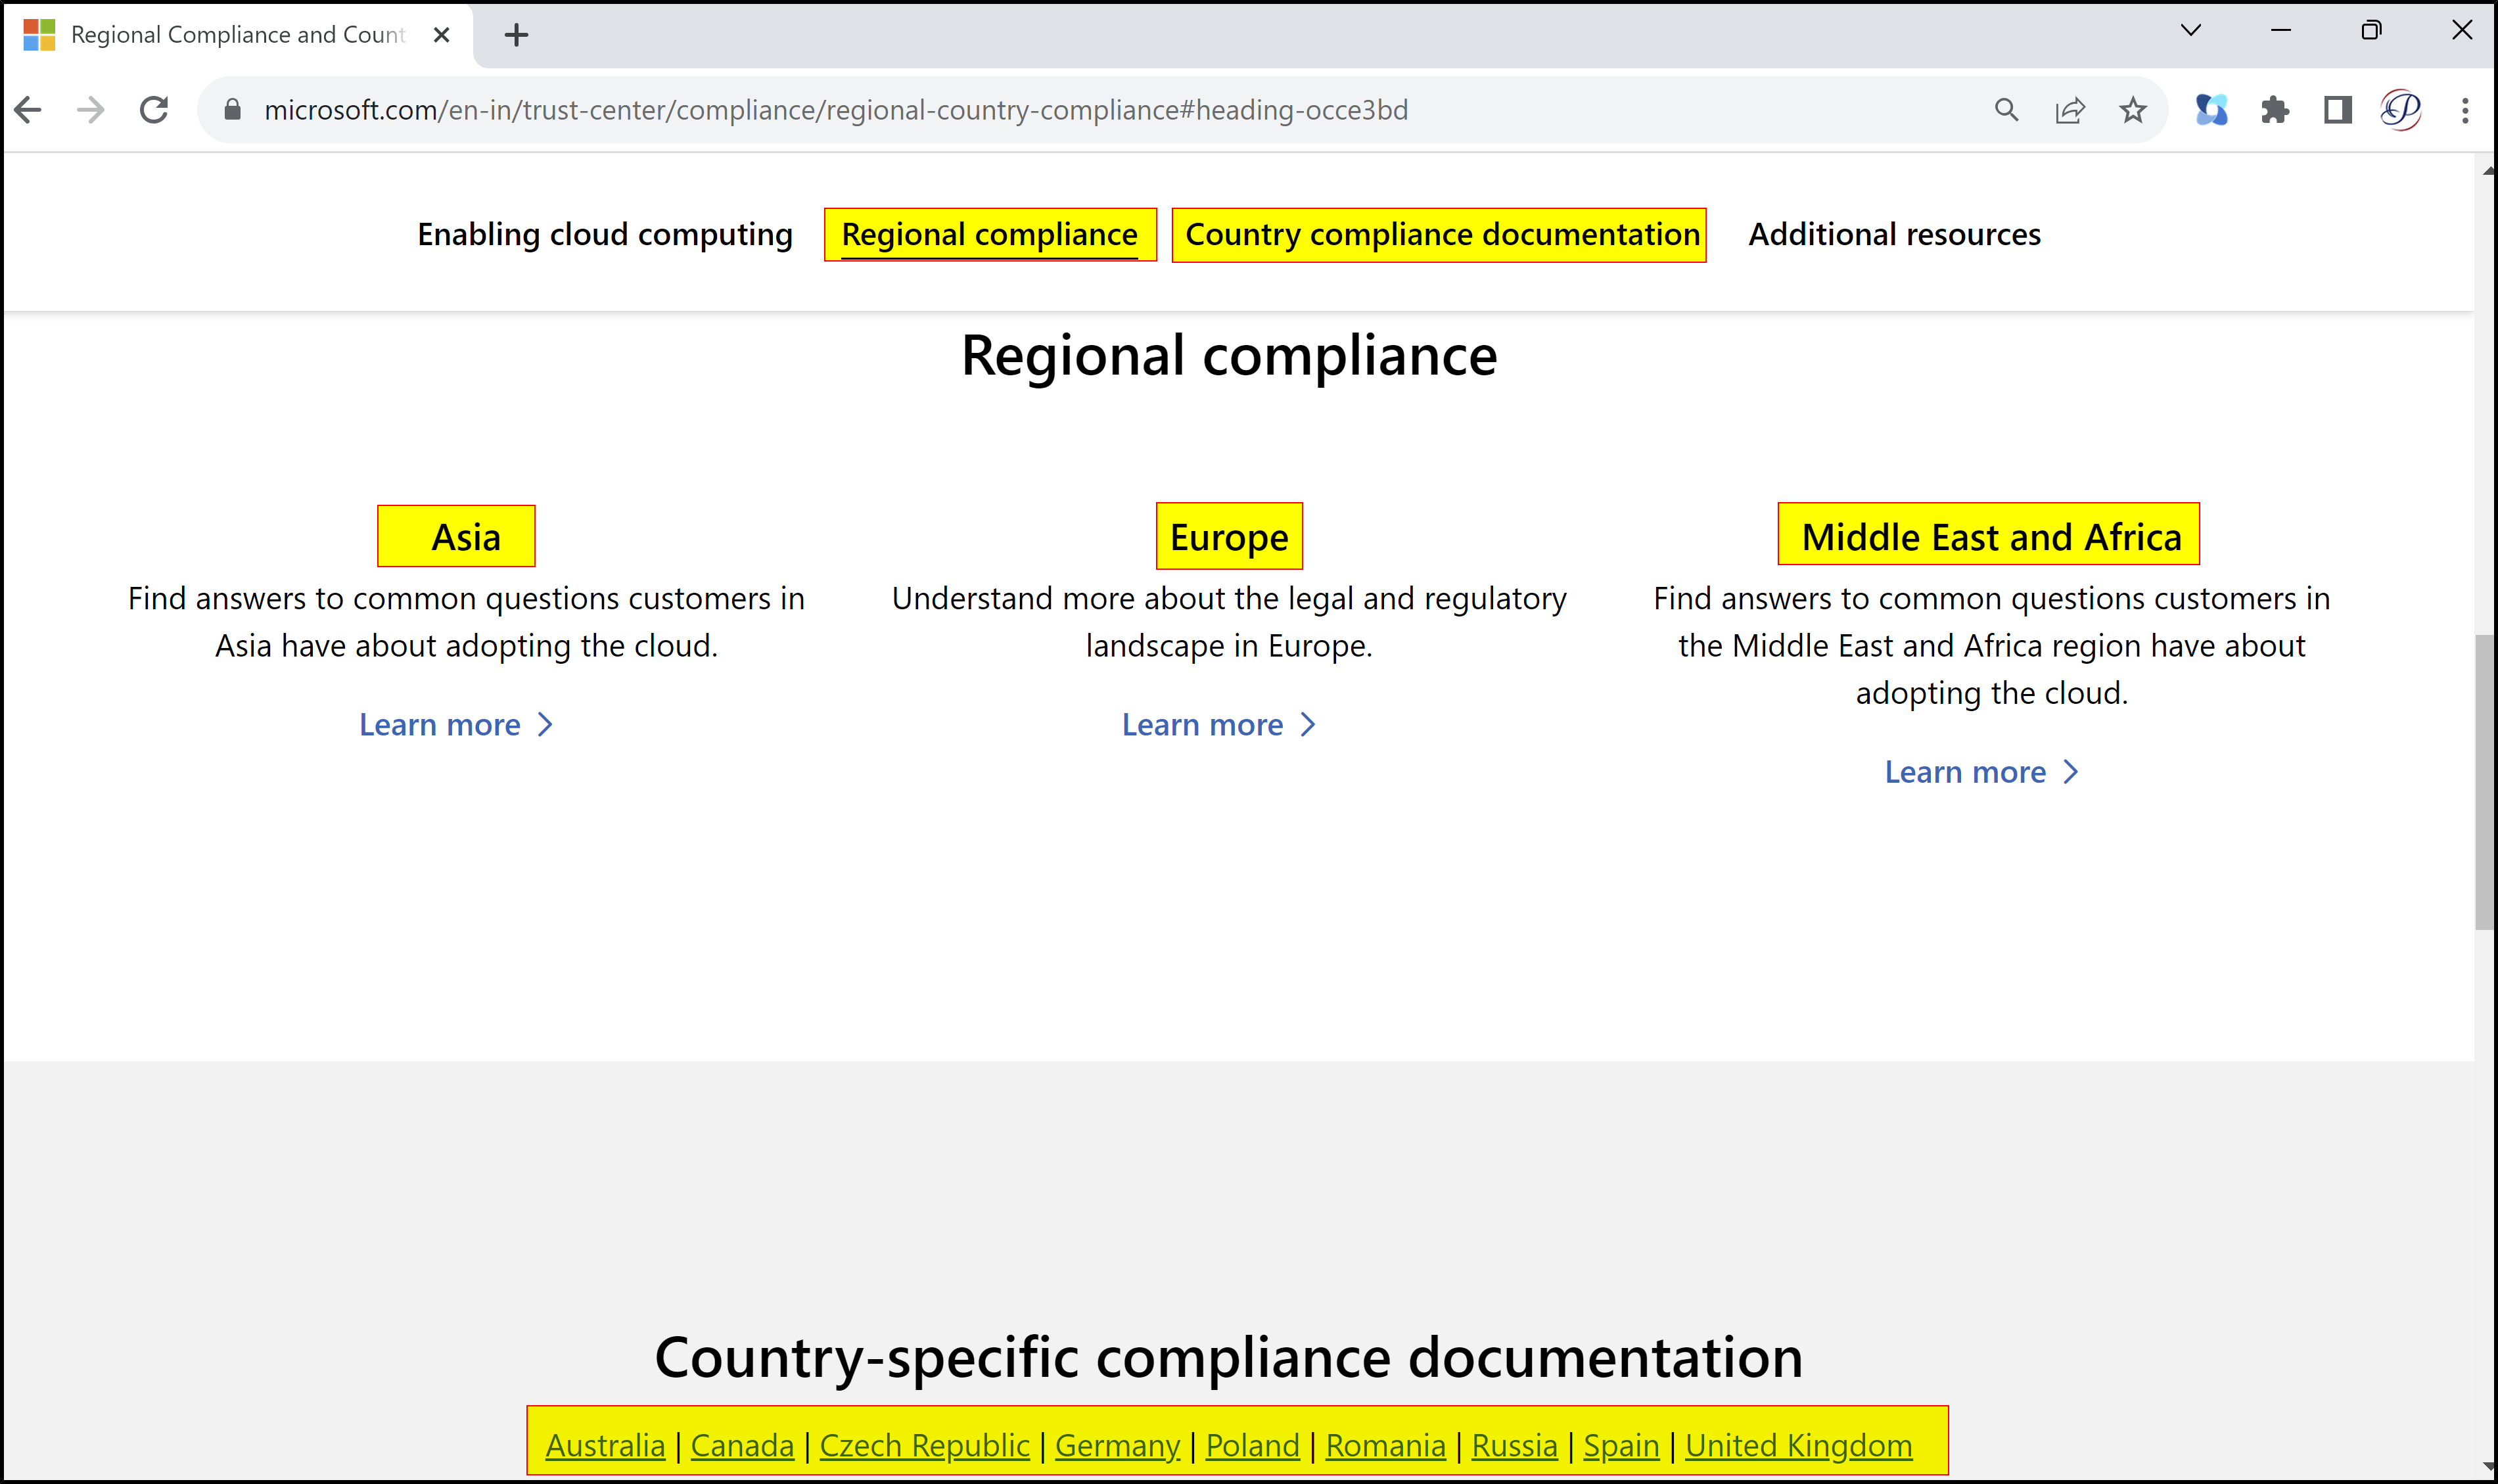Open the Spain compliance link
The height and width of the screenshot is (1484, 2498).
(1621, 1445)
